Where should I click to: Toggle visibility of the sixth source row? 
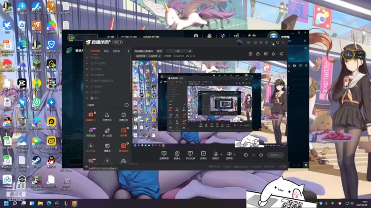pyautogui.click(x=87, y=86)
